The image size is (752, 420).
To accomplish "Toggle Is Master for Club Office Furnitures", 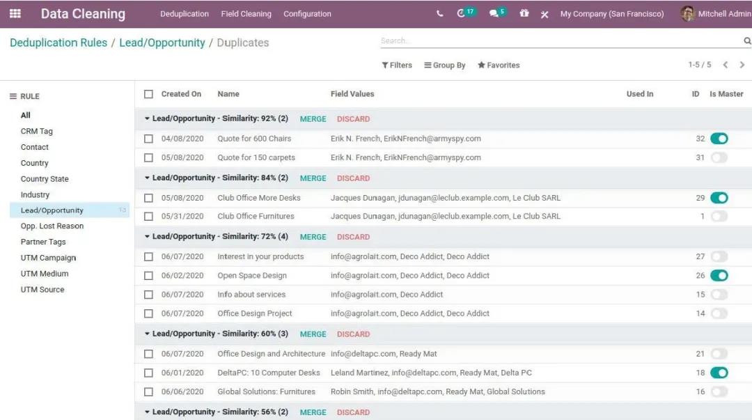I will [x=719, y=217].
